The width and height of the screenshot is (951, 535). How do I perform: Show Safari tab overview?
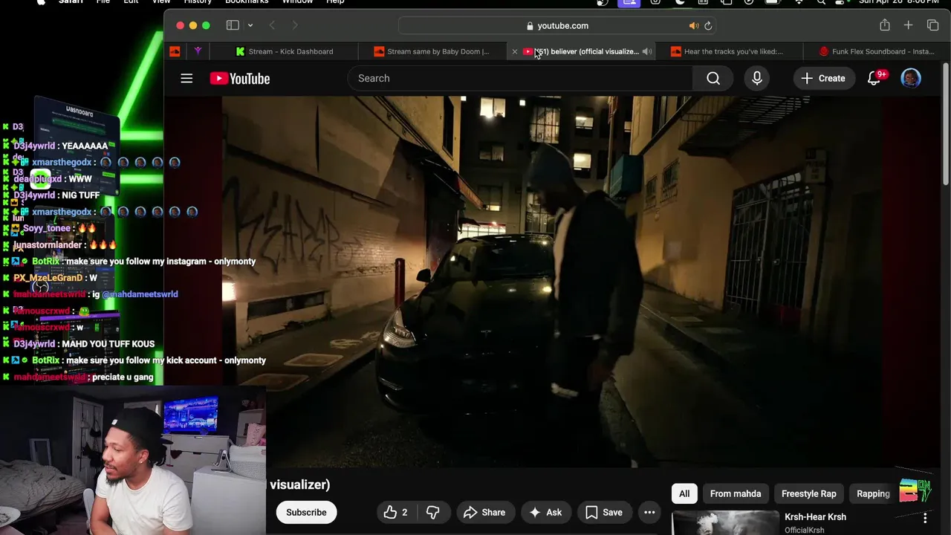933,25
